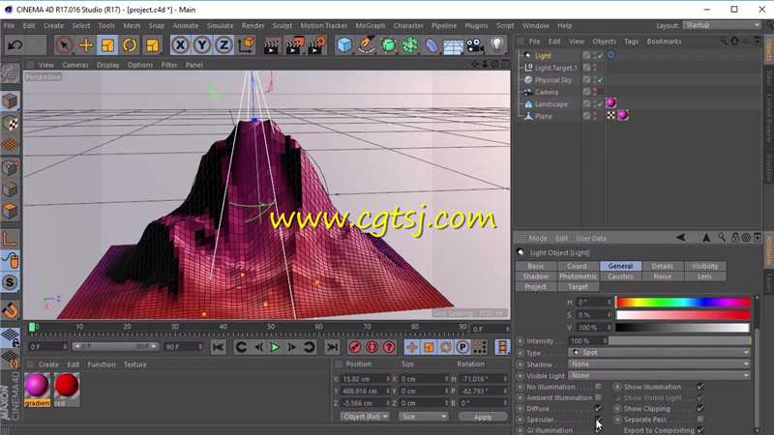The height and width of the screenshot is (435, 774).
Task: Open material manager Create menu
Action: coord(48,364)
